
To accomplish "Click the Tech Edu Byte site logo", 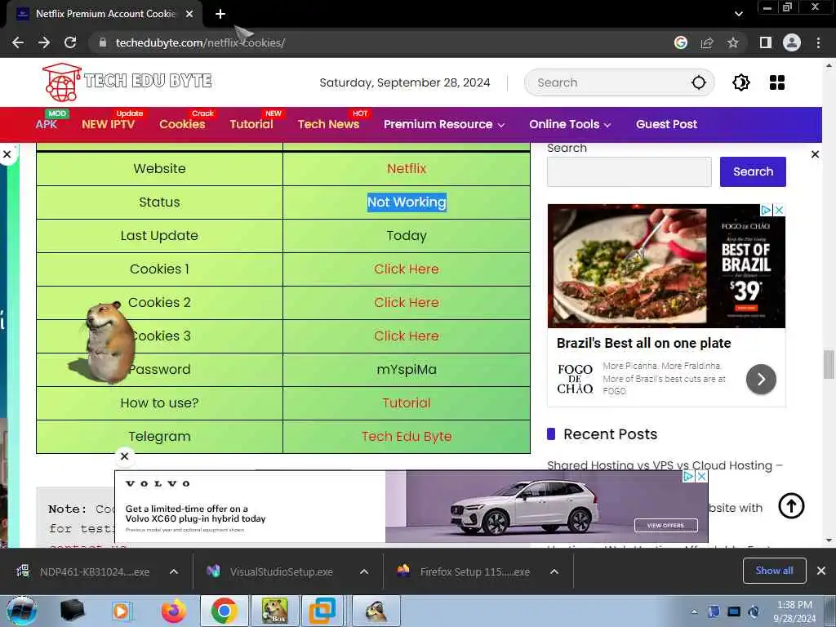I will (x=127, y=82).
